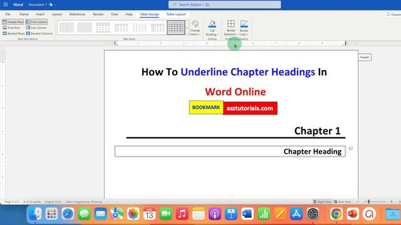The width and height of the screenshot is (401, 225).
Task: Click the Document 1 file name
Action: click(38, 4)
